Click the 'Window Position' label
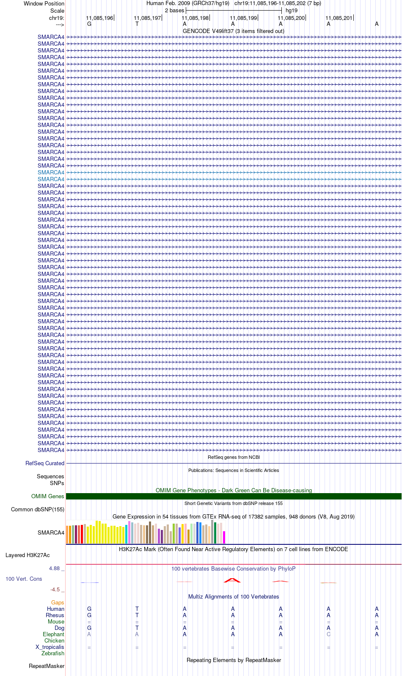Viewport: 402px width, 676px height. click(x=44, y=3)
